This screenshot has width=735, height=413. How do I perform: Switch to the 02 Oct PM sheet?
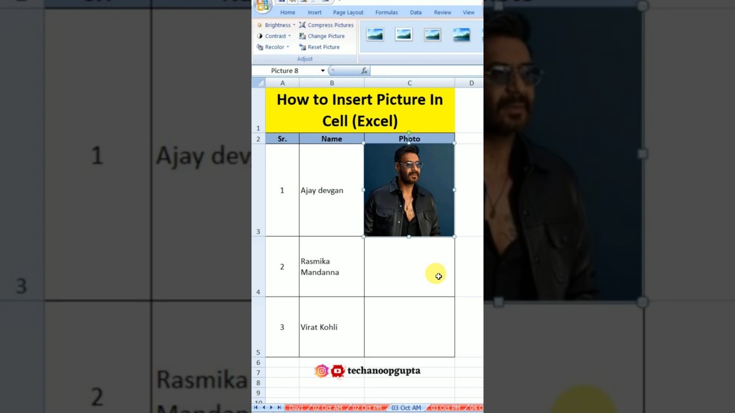point(366,408)
